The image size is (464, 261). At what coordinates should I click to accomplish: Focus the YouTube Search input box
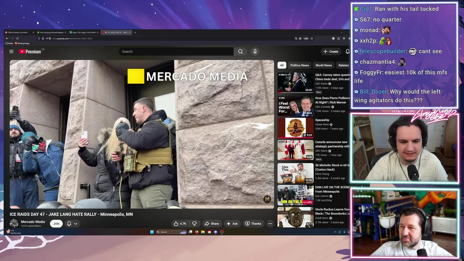(177, 51)
